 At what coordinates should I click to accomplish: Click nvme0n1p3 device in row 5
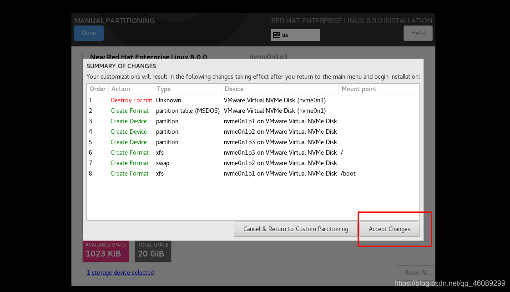[280, 142]
